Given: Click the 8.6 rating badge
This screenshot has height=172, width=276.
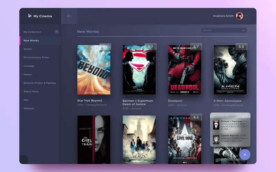Looking at the screenshot, I should coord(241,47).
